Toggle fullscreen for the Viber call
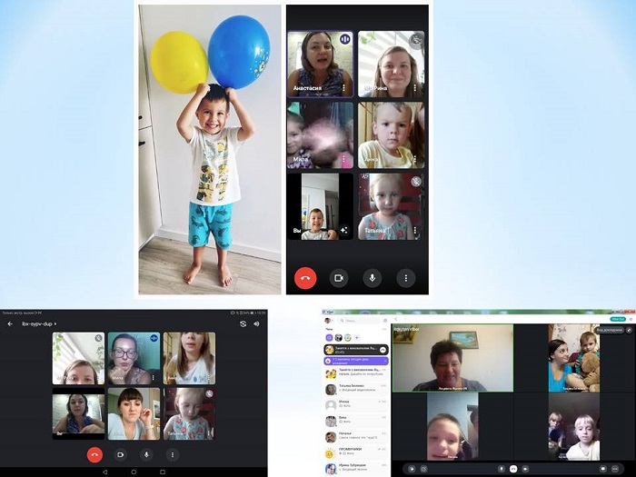Screen dimensions: 636x477 click(x=629, y=330)
